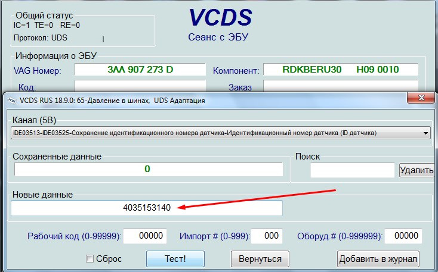Click Компонент field RDKBERU30 H09 0010
This screenshot has height=272, width=438.
point(341,70)
